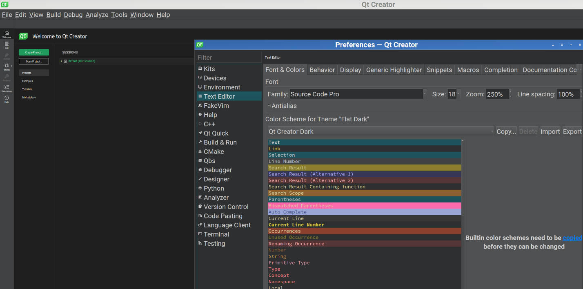The width and height of the screenshot is (583, 289).
Task: Select the Auto Complete color entry
Action: (x=364, y=212)
